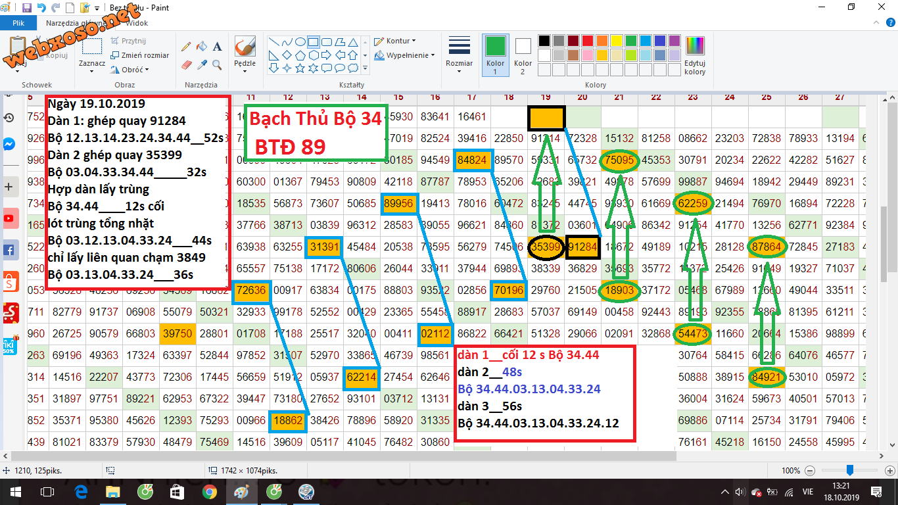Redo the undone action
The image size is (898, 505).
coord(55,8)
